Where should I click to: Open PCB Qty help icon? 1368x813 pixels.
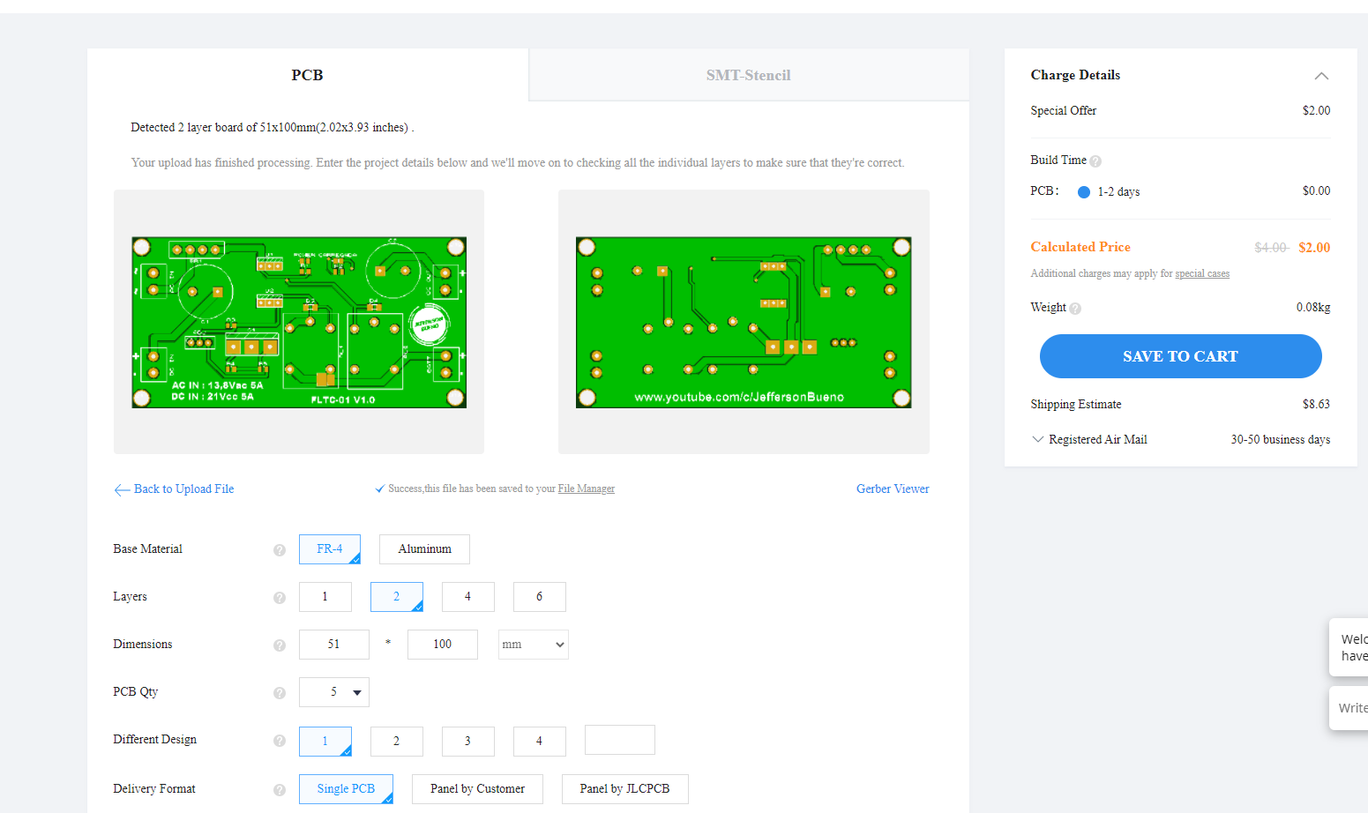click(x=280, y=693)
